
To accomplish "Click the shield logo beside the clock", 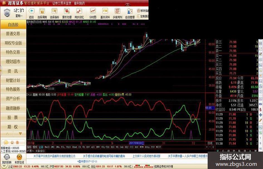I will pos(7,13).
